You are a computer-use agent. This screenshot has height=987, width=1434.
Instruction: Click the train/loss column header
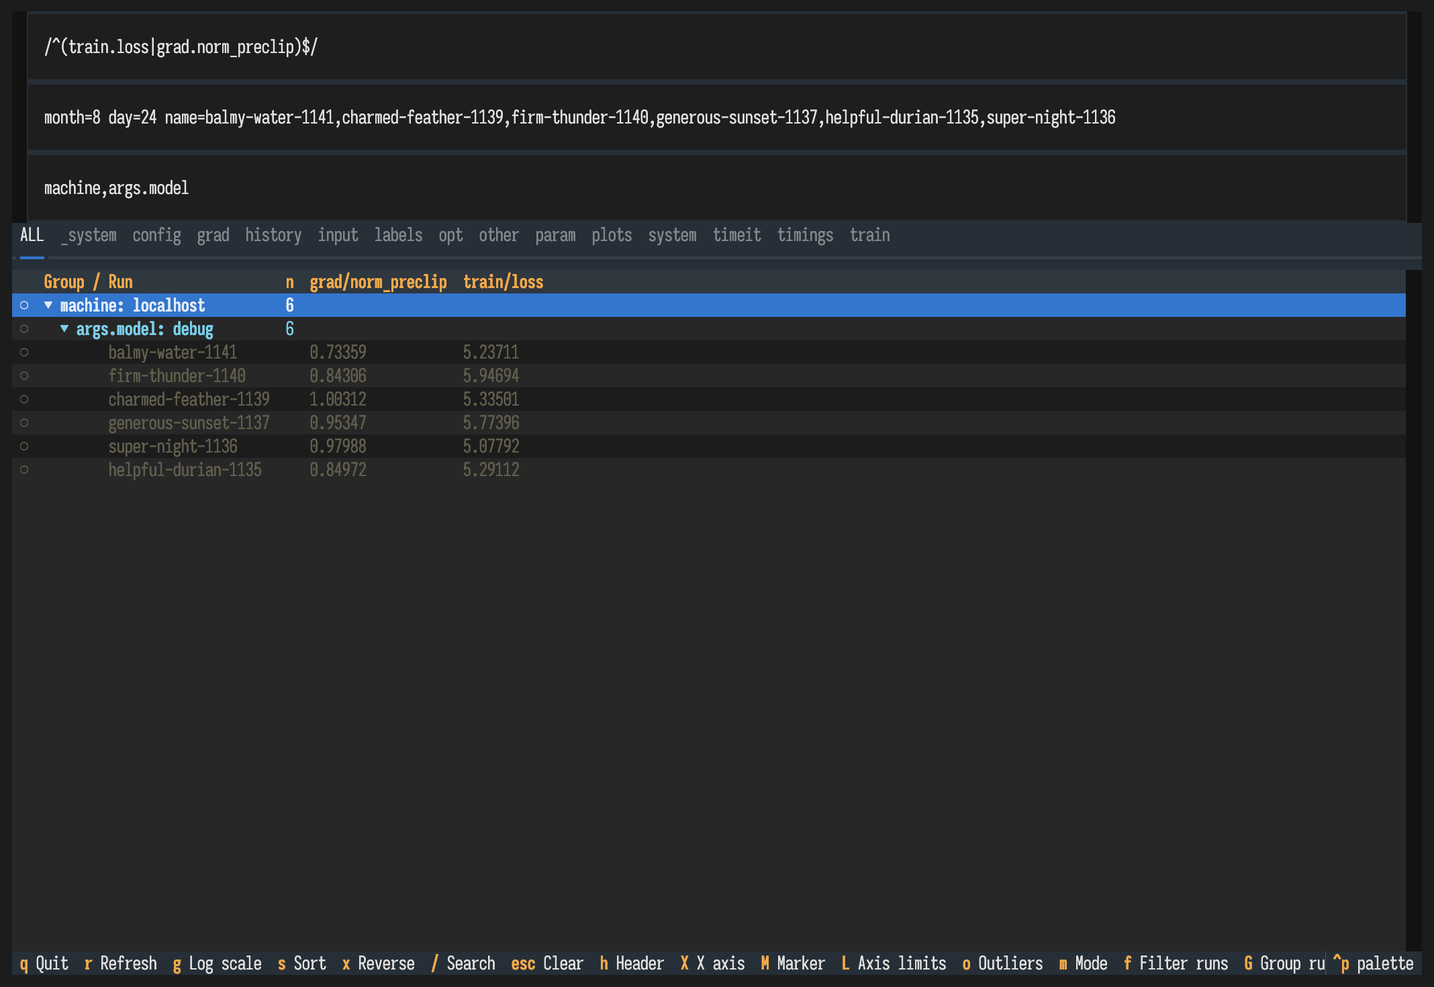(x=503, y=282)
